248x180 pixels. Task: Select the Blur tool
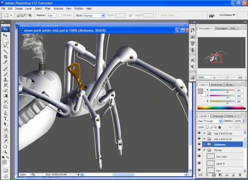(5, 101)
